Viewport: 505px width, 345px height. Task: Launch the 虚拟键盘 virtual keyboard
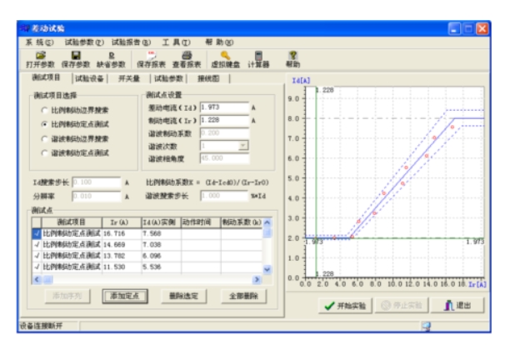pyautogui.click(x=224, y=57)
